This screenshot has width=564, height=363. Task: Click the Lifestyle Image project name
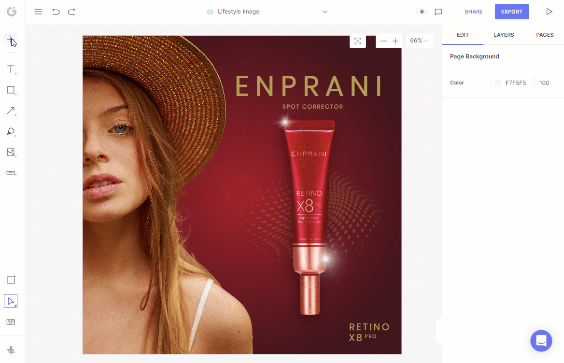click(239, 12)
